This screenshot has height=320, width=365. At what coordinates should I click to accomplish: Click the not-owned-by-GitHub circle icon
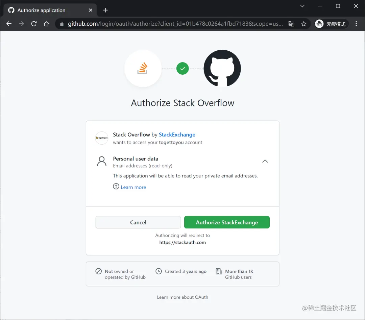(98, 271)
